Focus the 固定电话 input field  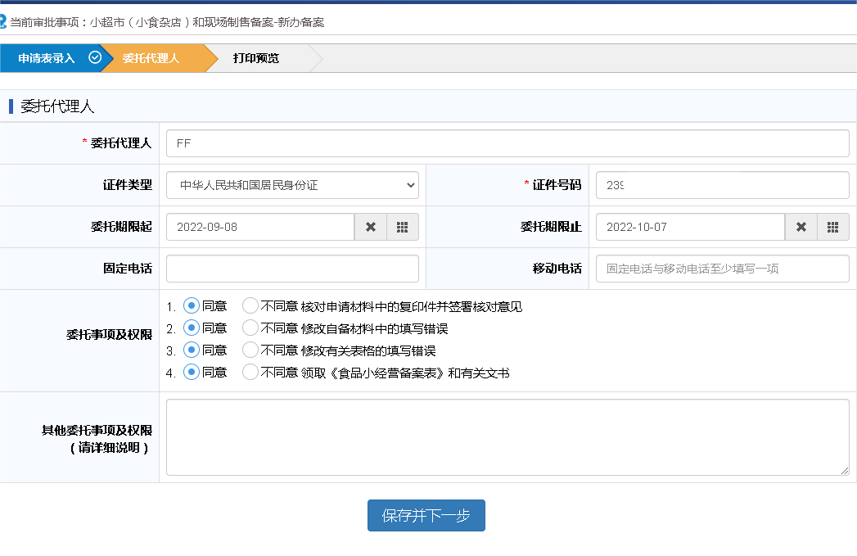click(292, 269)
